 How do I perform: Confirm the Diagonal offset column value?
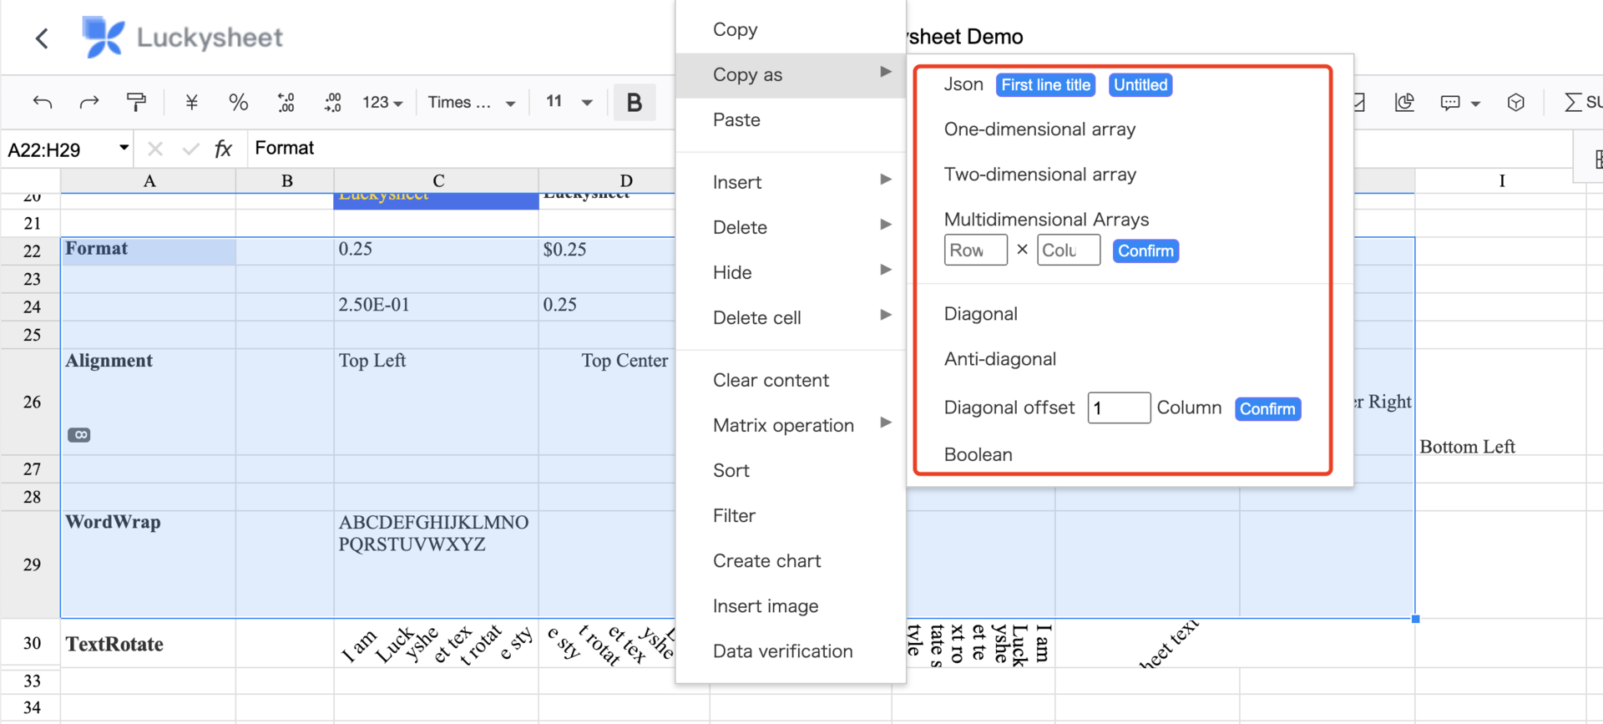click(x=1267, y=409)
